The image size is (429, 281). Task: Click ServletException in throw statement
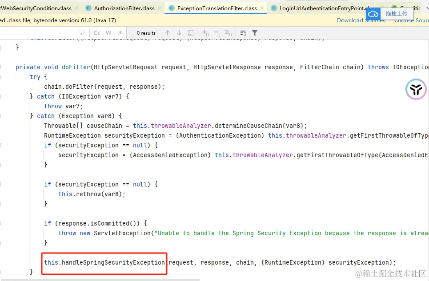[122, 233]
